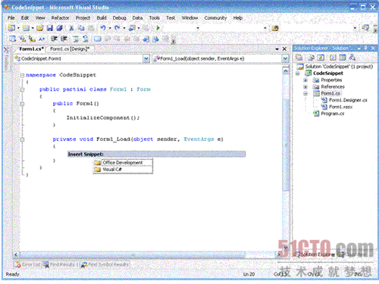Image resolution: width=379 pixels, height=284 pixels.
Task: Open the Find Results 1 tab
Action: 61,264
